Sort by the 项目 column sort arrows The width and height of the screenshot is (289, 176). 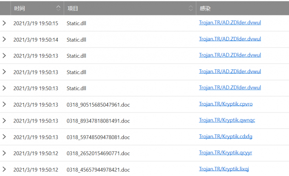click(190, 8)
